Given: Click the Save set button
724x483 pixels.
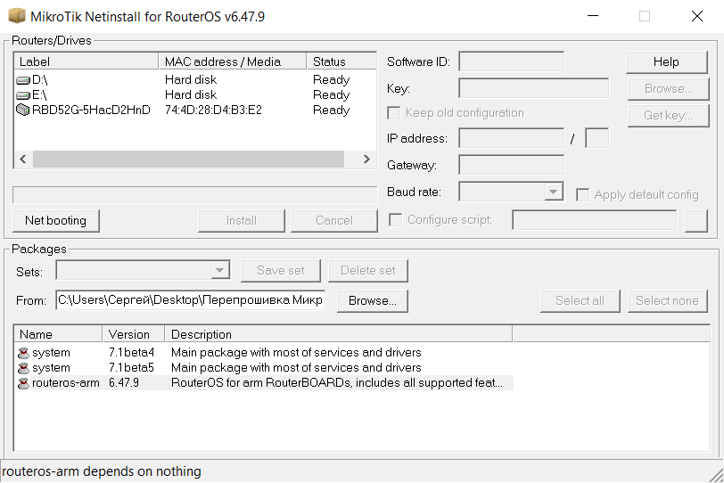Looking at the screenshot, I should (x=281, y=270).
